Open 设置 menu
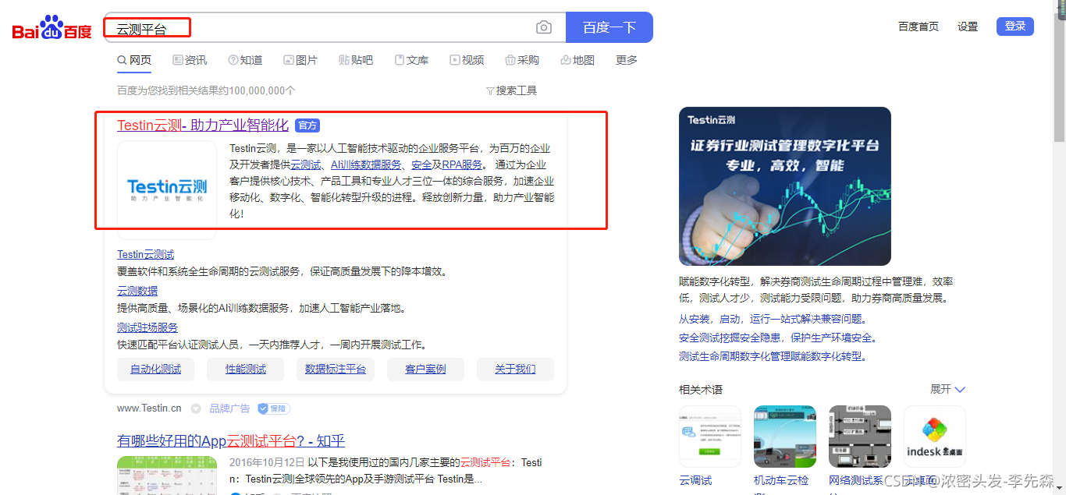Image resolution: width=1066 pixels, height=495 pixels. (x=968, y=27)
